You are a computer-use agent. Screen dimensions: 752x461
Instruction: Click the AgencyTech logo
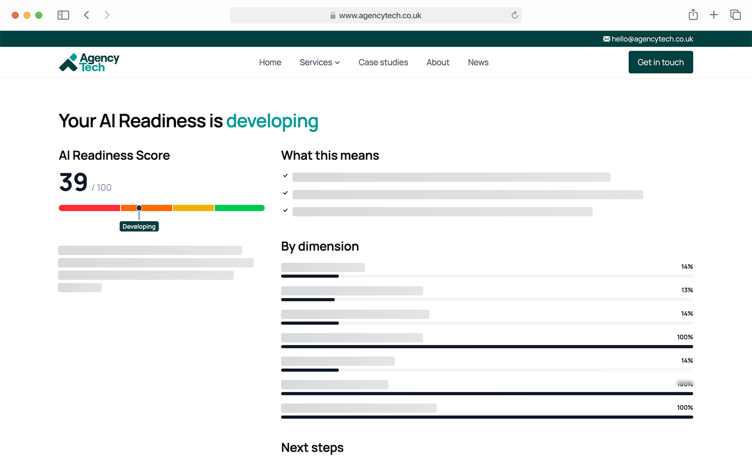[89, 62]
